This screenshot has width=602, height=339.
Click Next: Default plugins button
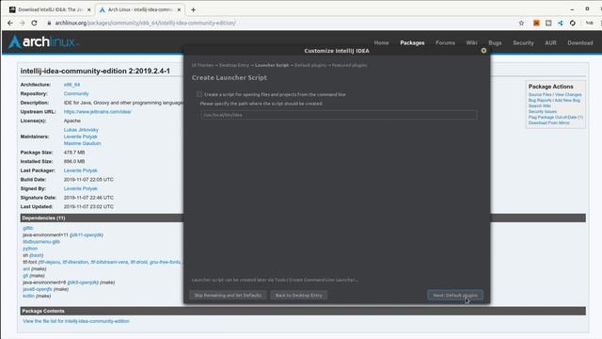click(x=455, y=295)
